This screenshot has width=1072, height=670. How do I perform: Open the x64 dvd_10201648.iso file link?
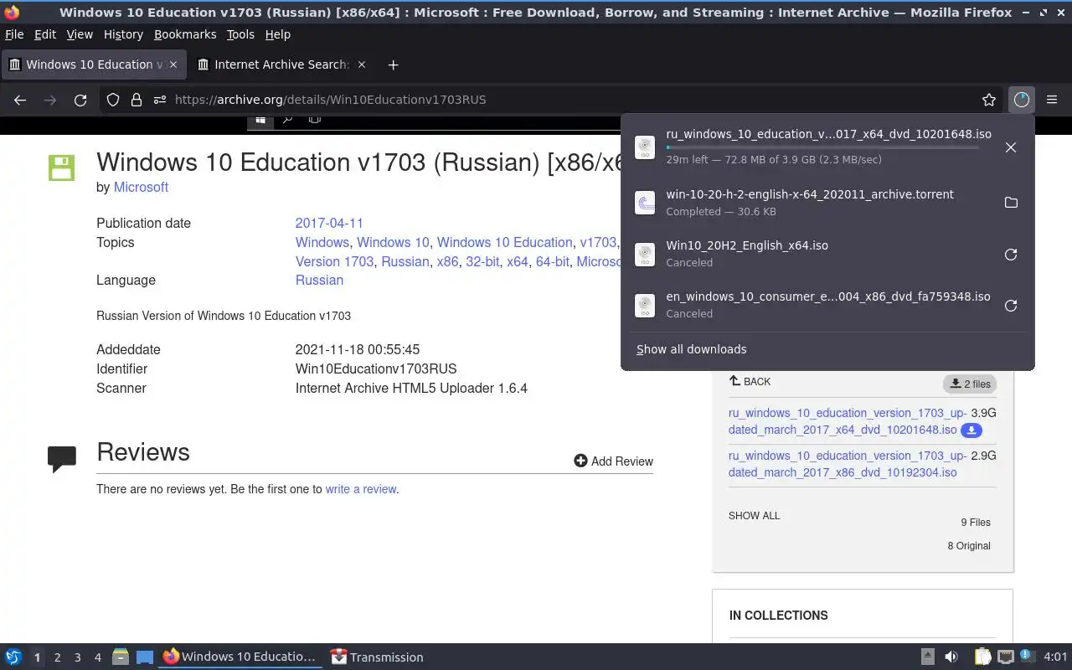point(848,421)
